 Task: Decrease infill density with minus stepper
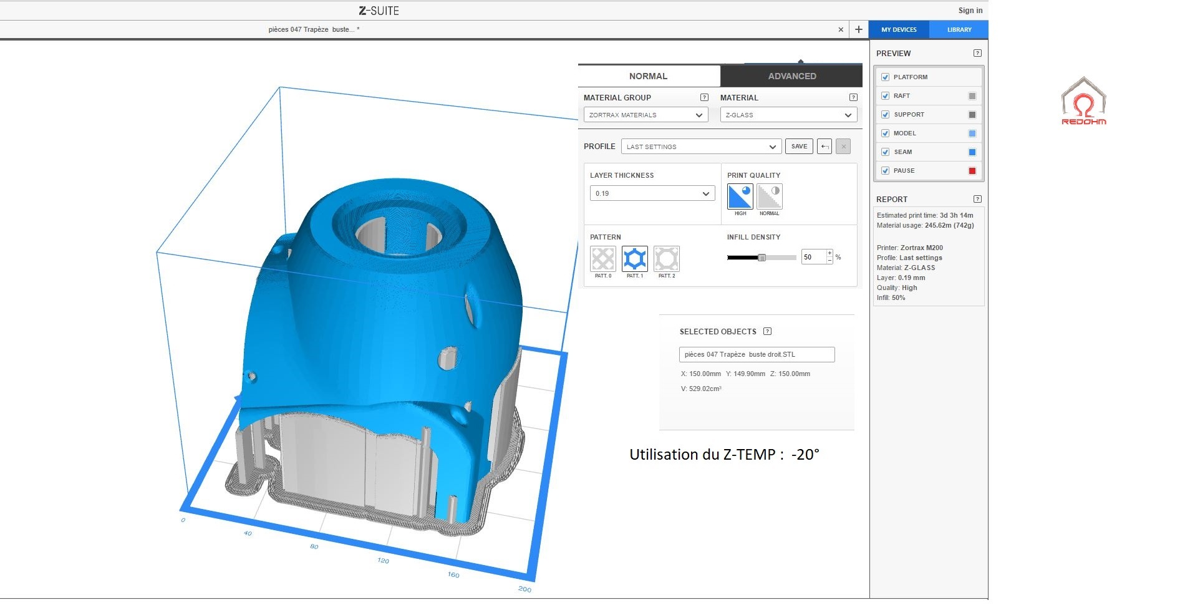(x=829, y=260)
